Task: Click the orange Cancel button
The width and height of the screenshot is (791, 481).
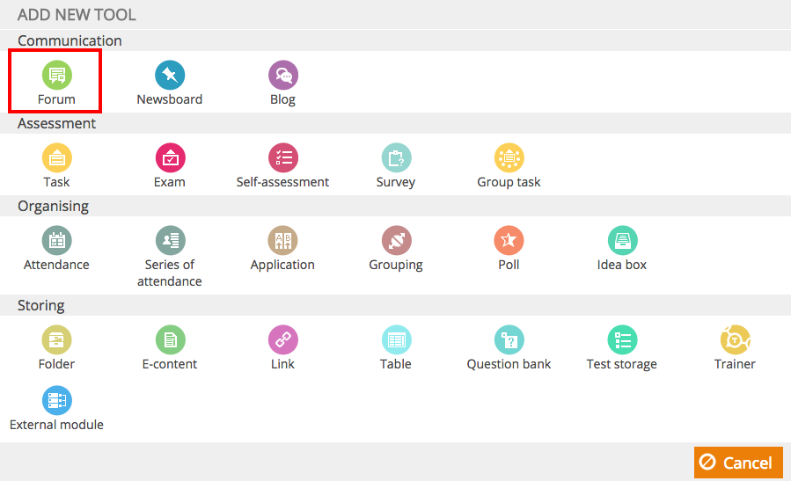Action: [738, 463]
